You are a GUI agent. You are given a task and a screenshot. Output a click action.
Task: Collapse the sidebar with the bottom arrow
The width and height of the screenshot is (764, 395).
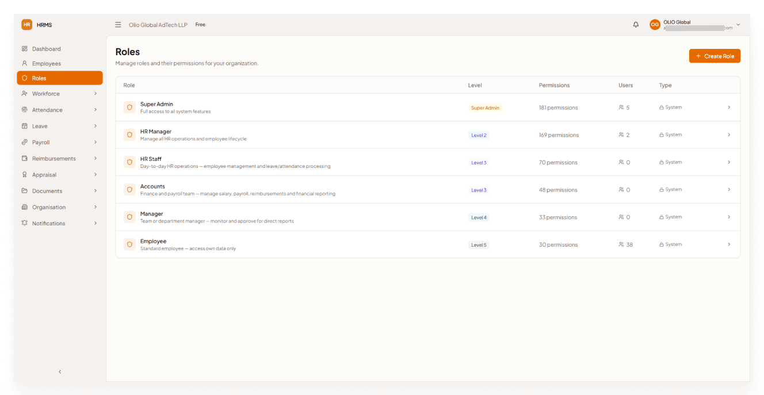tap(60, 372)
